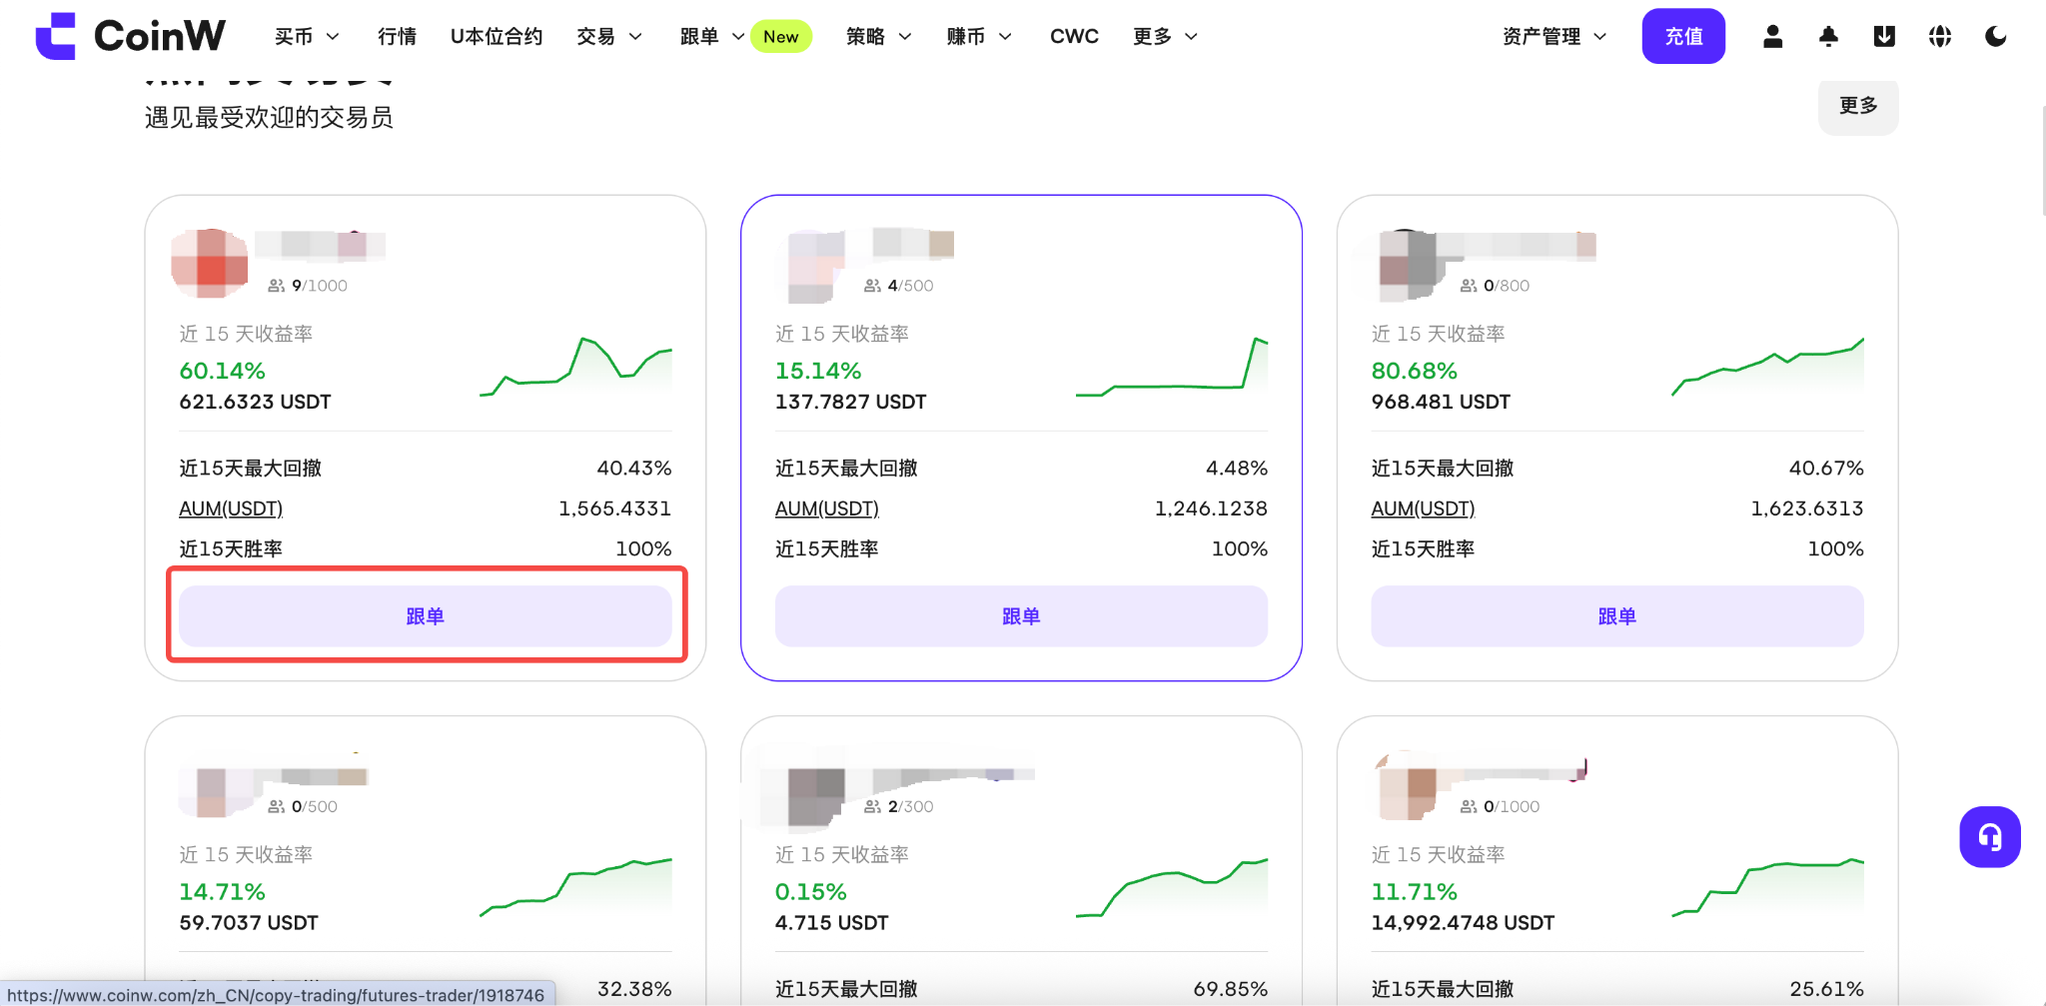Screen dimensions: 2046x1006
Task: Expand the 赚币 dropdown menu
Action: [979, 36]
